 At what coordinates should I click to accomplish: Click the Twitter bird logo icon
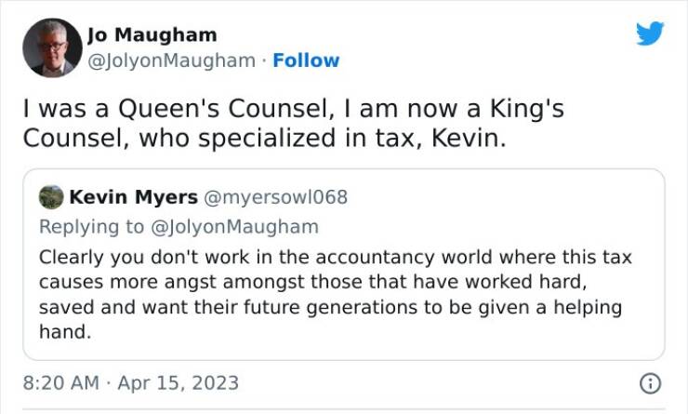tap(650, 34)
